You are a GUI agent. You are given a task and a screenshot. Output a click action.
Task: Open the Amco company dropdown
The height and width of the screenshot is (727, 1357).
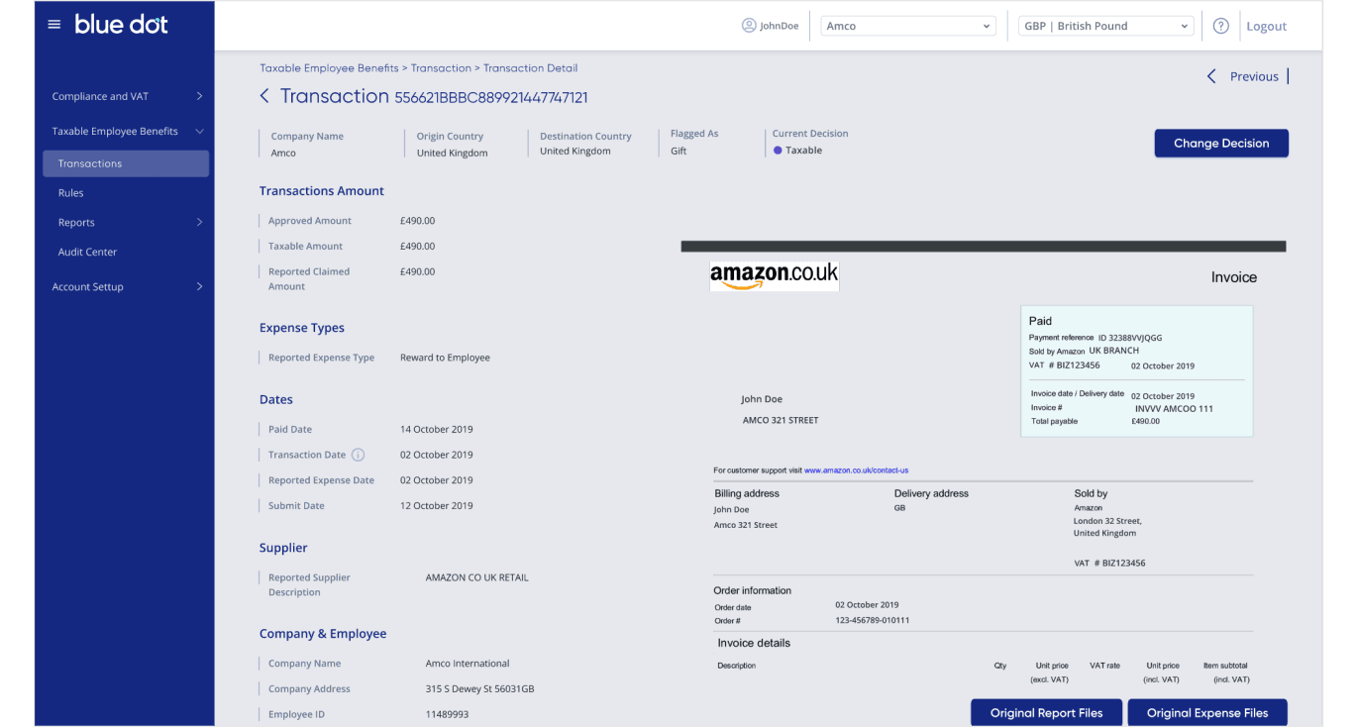point(908,26)
